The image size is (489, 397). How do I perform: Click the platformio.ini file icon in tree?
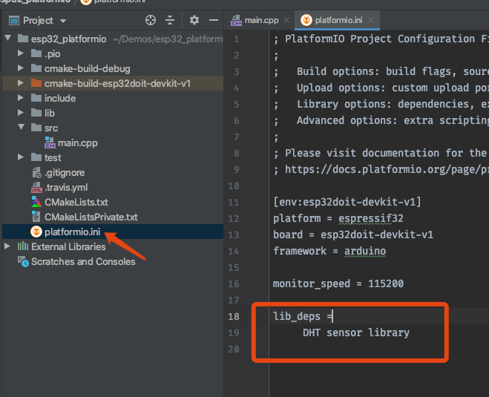[x=36, y=232]
